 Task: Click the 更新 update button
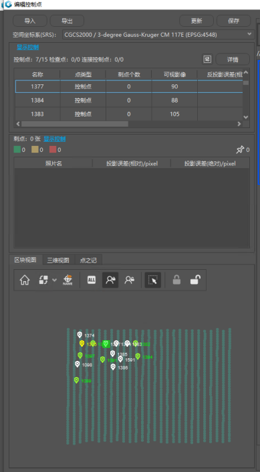(197, 21)
